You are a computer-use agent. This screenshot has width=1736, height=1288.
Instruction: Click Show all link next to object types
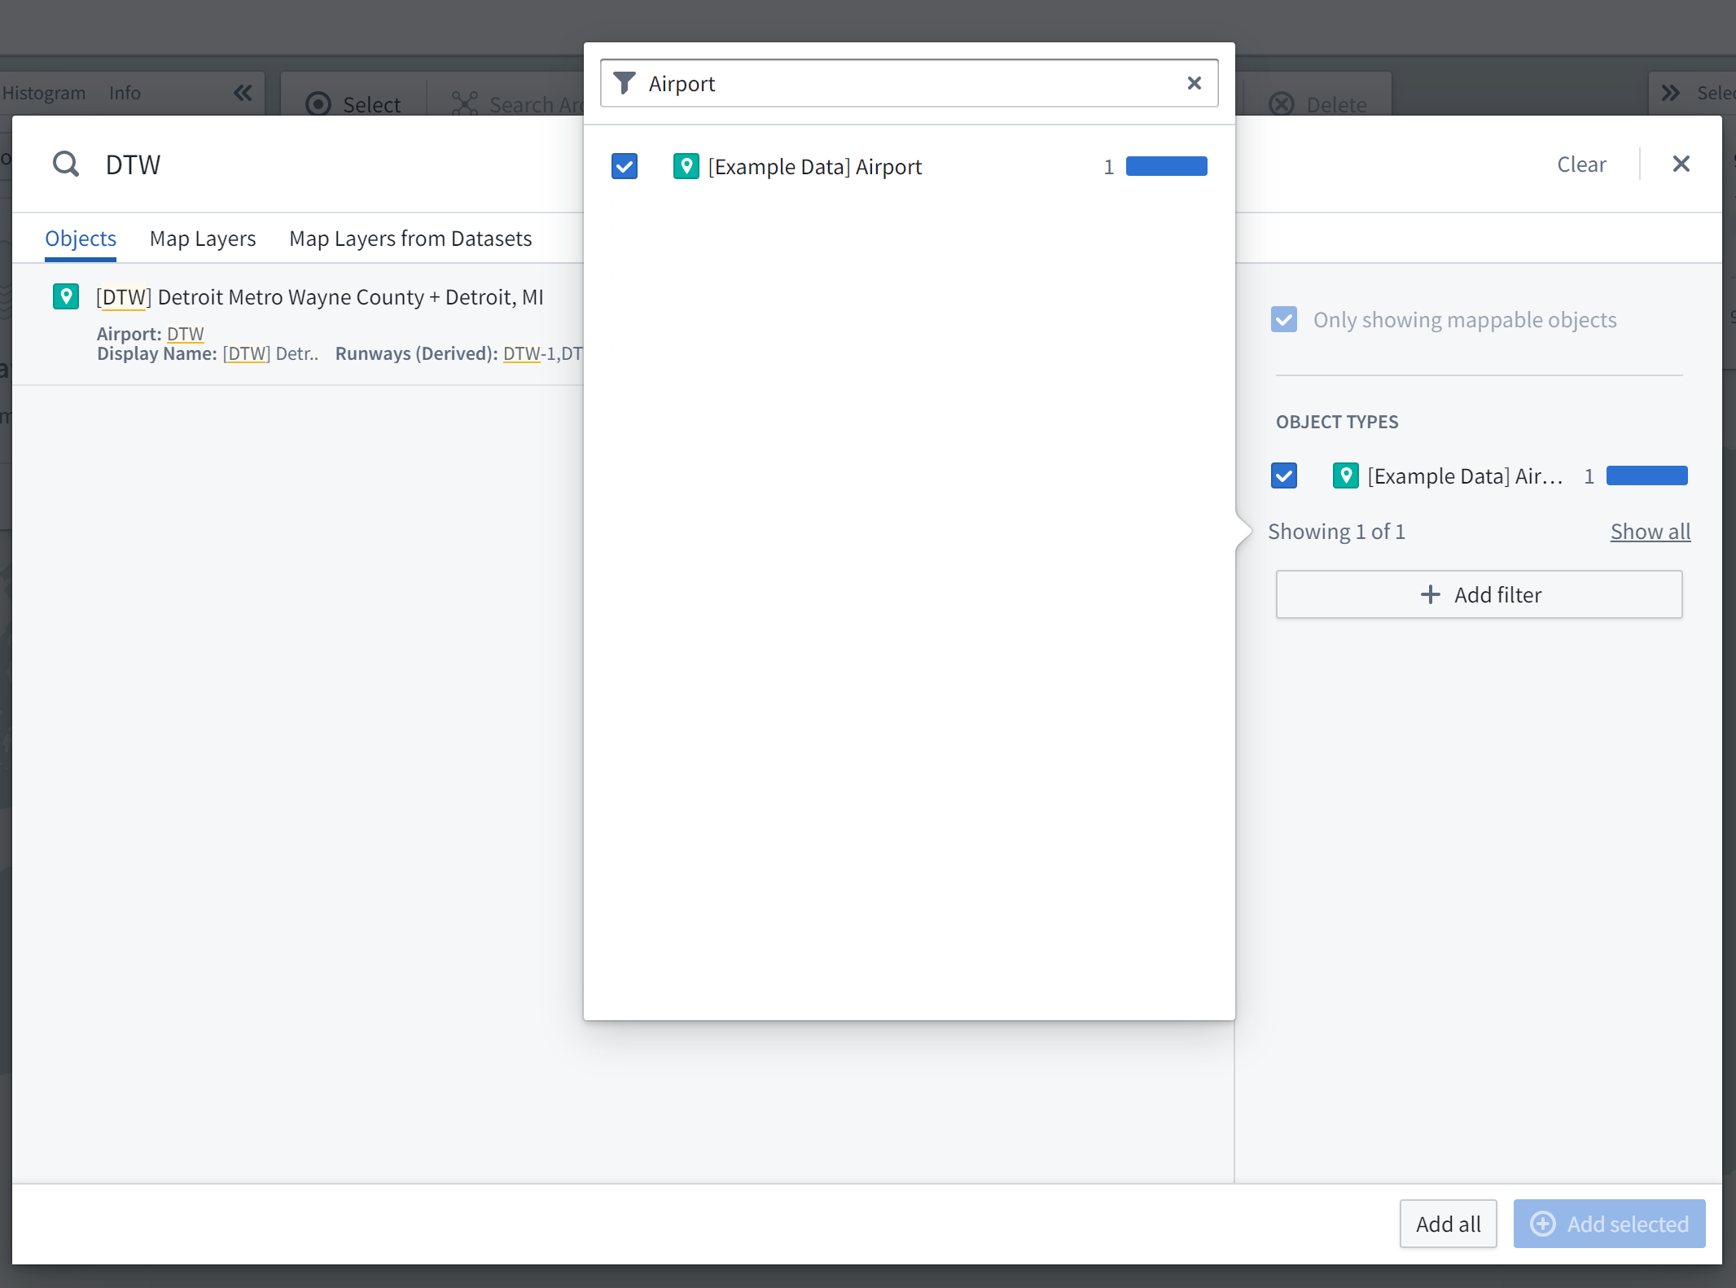(x=1650, y=530)
